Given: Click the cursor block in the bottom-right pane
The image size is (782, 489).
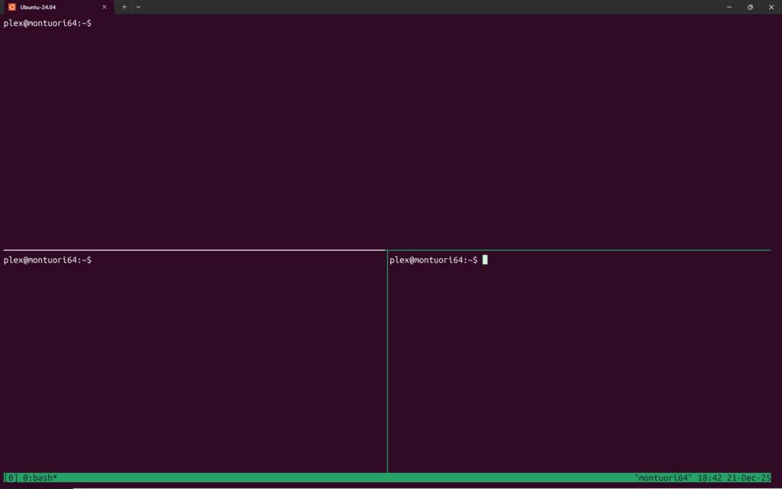Looking at the screenshot, I should point(485,261).
